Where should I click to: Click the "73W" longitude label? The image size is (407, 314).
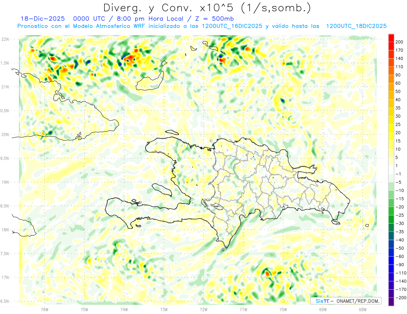tap(164, 309)
